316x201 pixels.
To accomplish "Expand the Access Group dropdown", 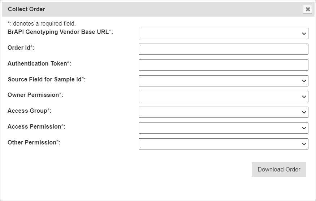I will 223,112.
